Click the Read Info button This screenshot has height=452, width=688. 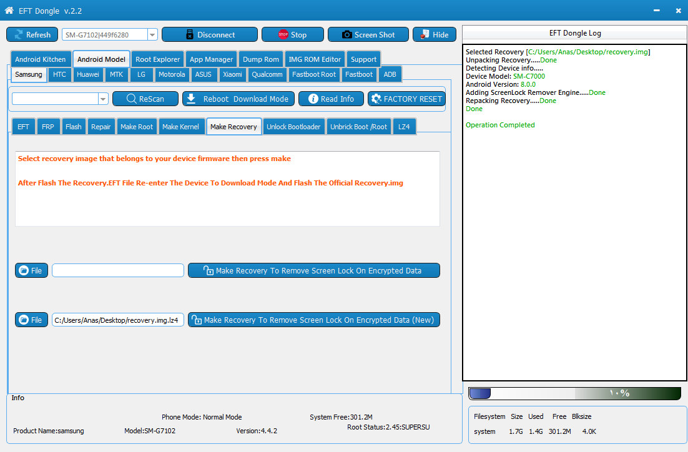coord(331,99)
